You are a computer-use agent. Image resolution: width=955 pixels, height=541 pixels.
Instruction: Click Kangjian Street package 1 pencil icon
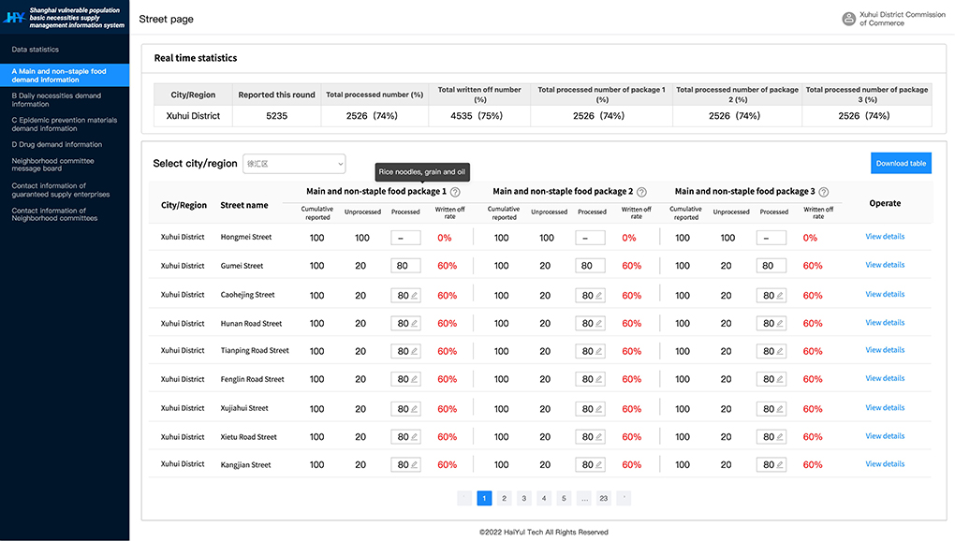coord(414,465)
